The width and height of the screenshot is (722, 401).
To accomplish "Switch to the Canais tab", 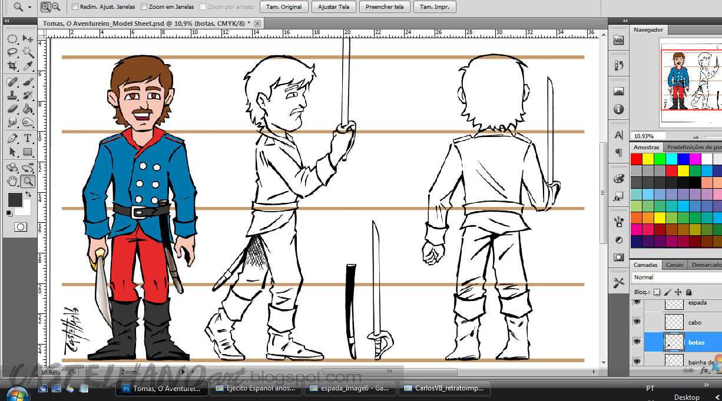I will click(x=675, y=265).
